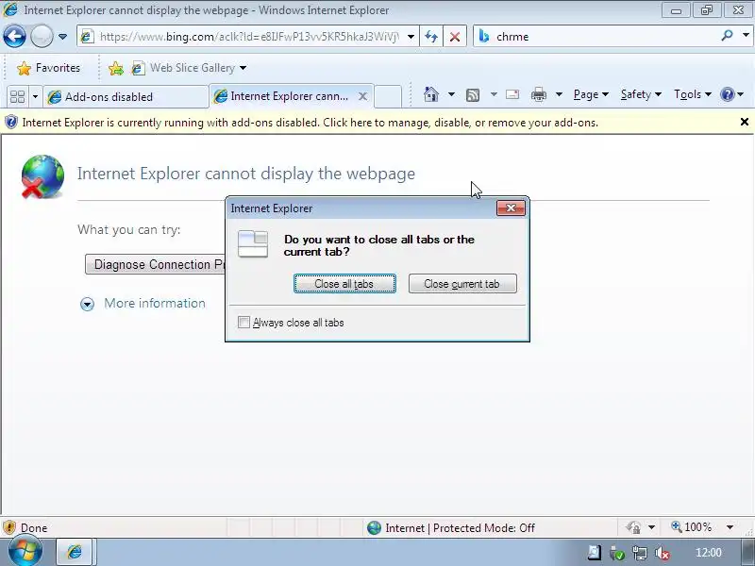Click the Home toolbar icon
Viewport: 755px width, 566px height.
coord(431,94)
